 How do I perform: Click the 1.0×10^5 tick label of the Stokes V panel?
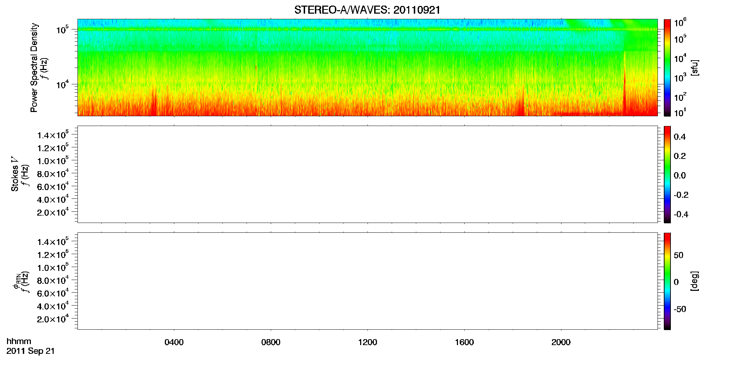[53, 161]
